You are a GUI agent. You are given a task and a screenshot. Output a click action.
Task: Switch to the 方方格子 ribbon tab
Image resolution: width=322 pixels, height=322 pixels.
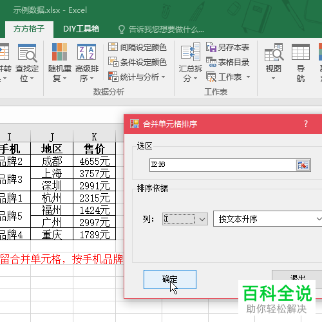coord(29,29)
